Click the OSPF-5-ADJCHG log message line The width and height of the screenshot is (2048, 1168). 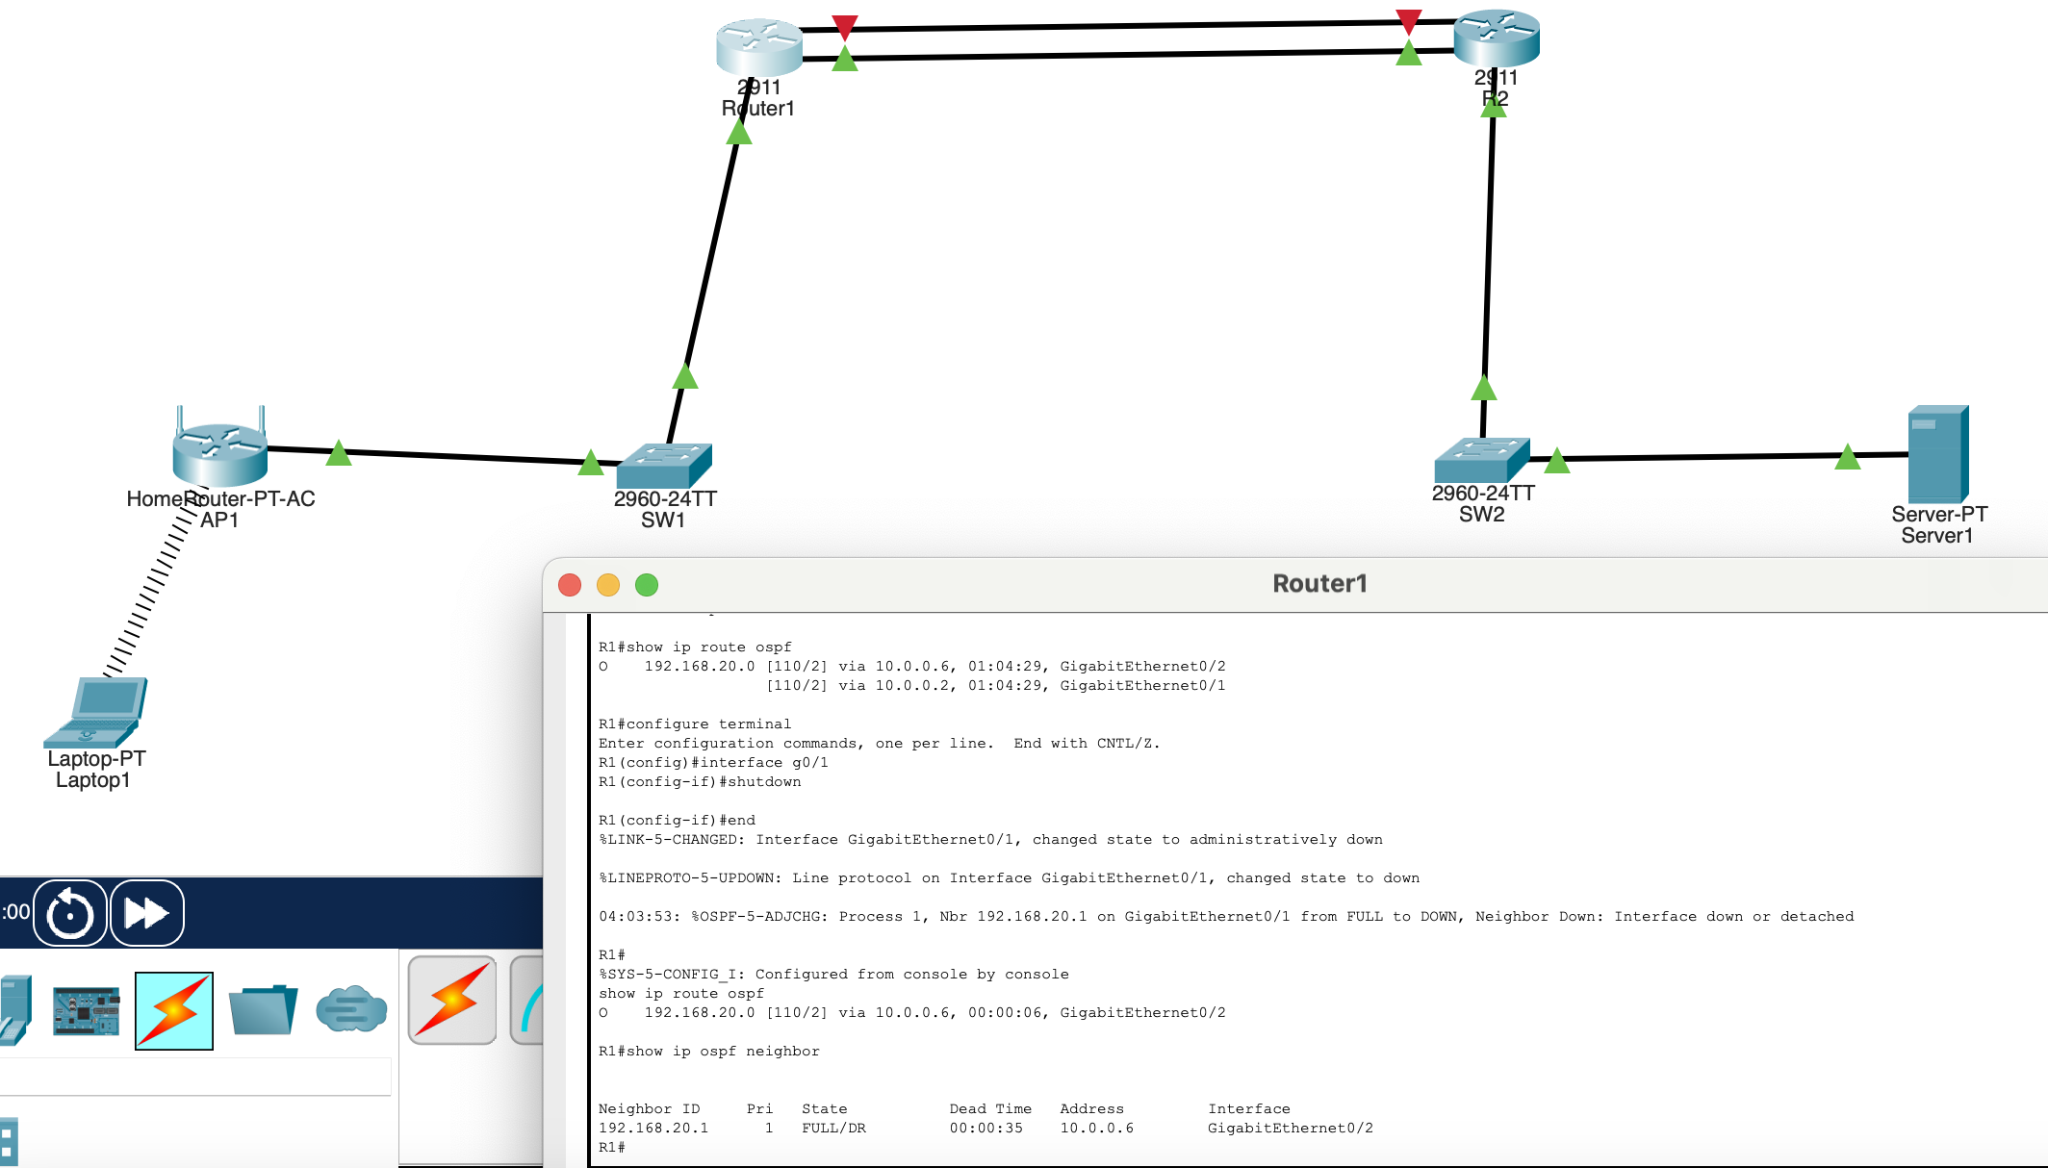[x=1226, y=917]
